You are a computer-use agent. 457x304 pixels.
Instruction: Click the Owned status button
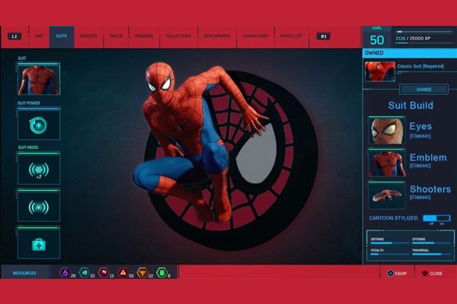[423, 90]
